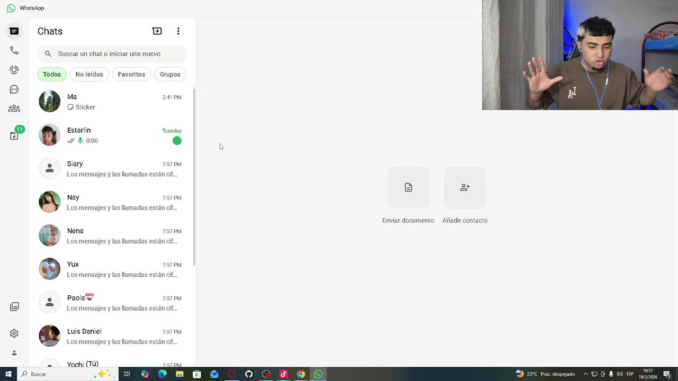Switch the ESP input language
The image size is (678, 381).
(630, 374)
